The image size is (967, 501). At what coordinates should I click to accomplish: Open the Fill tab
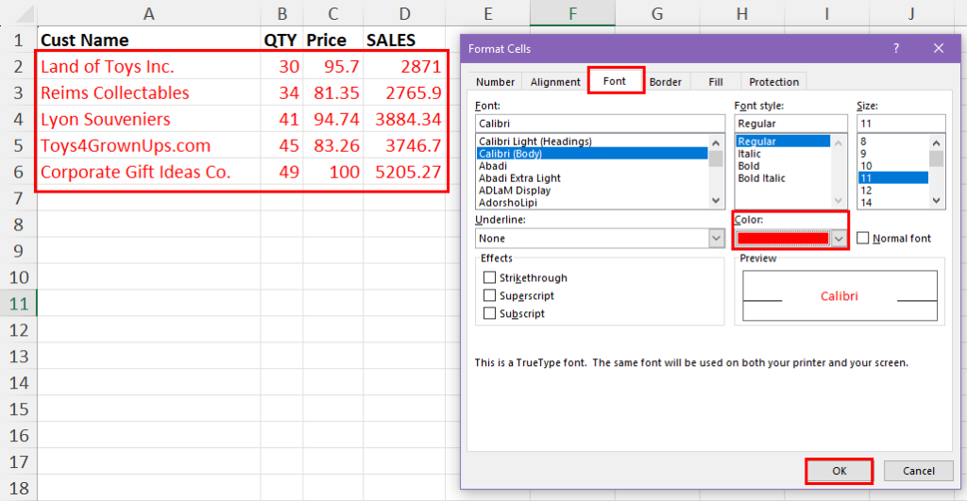[716, 82]
